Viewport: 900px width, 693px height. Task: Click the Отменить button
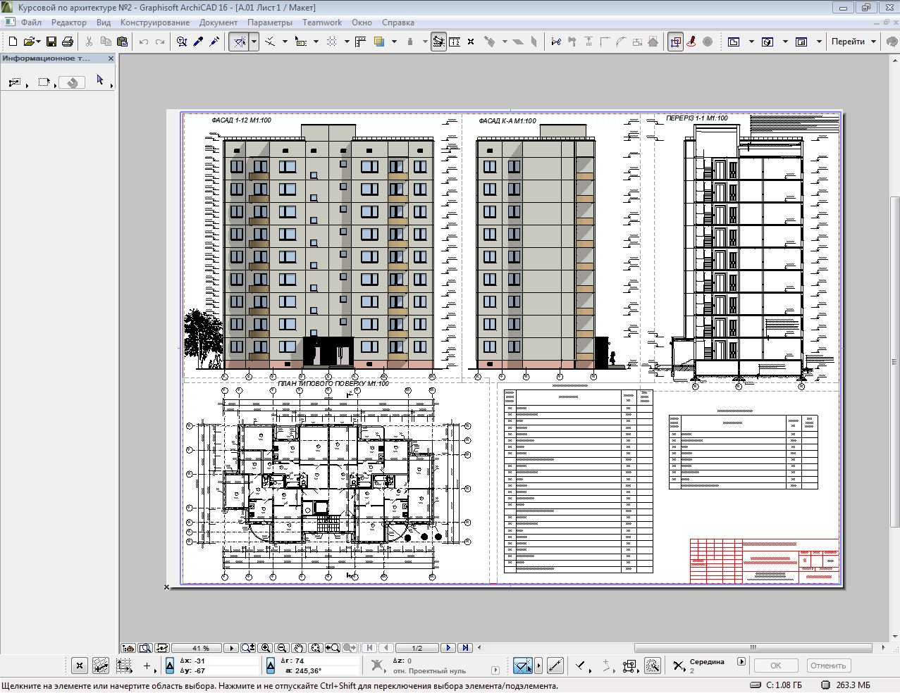click(827, 666)
